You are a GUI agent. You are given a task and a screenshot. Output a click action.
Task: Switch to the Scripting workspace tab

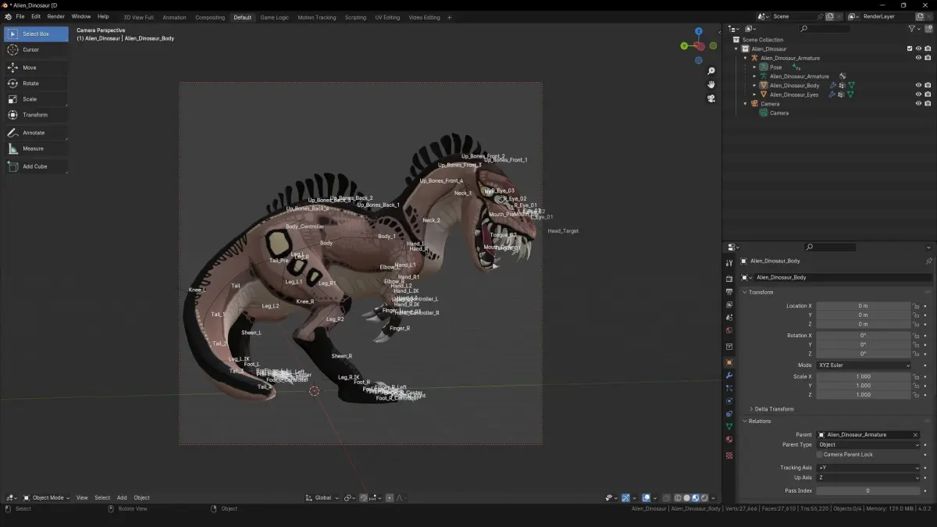tap(355, 17)
